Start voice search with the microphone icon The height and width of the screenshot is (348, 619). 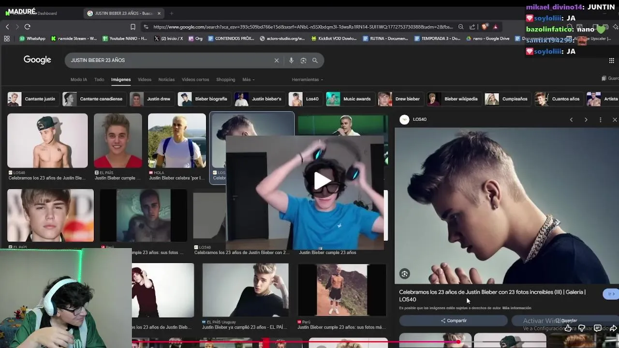pos(291,60)
